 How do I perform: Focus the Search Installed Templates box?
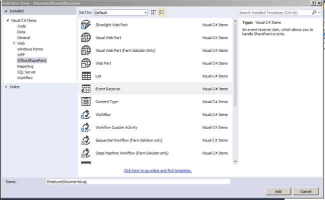click(274, 12)
